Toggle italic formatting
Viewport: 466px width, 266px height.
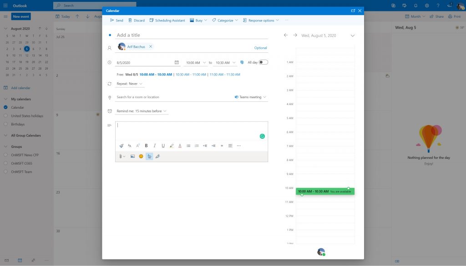(x=155, y=146)
